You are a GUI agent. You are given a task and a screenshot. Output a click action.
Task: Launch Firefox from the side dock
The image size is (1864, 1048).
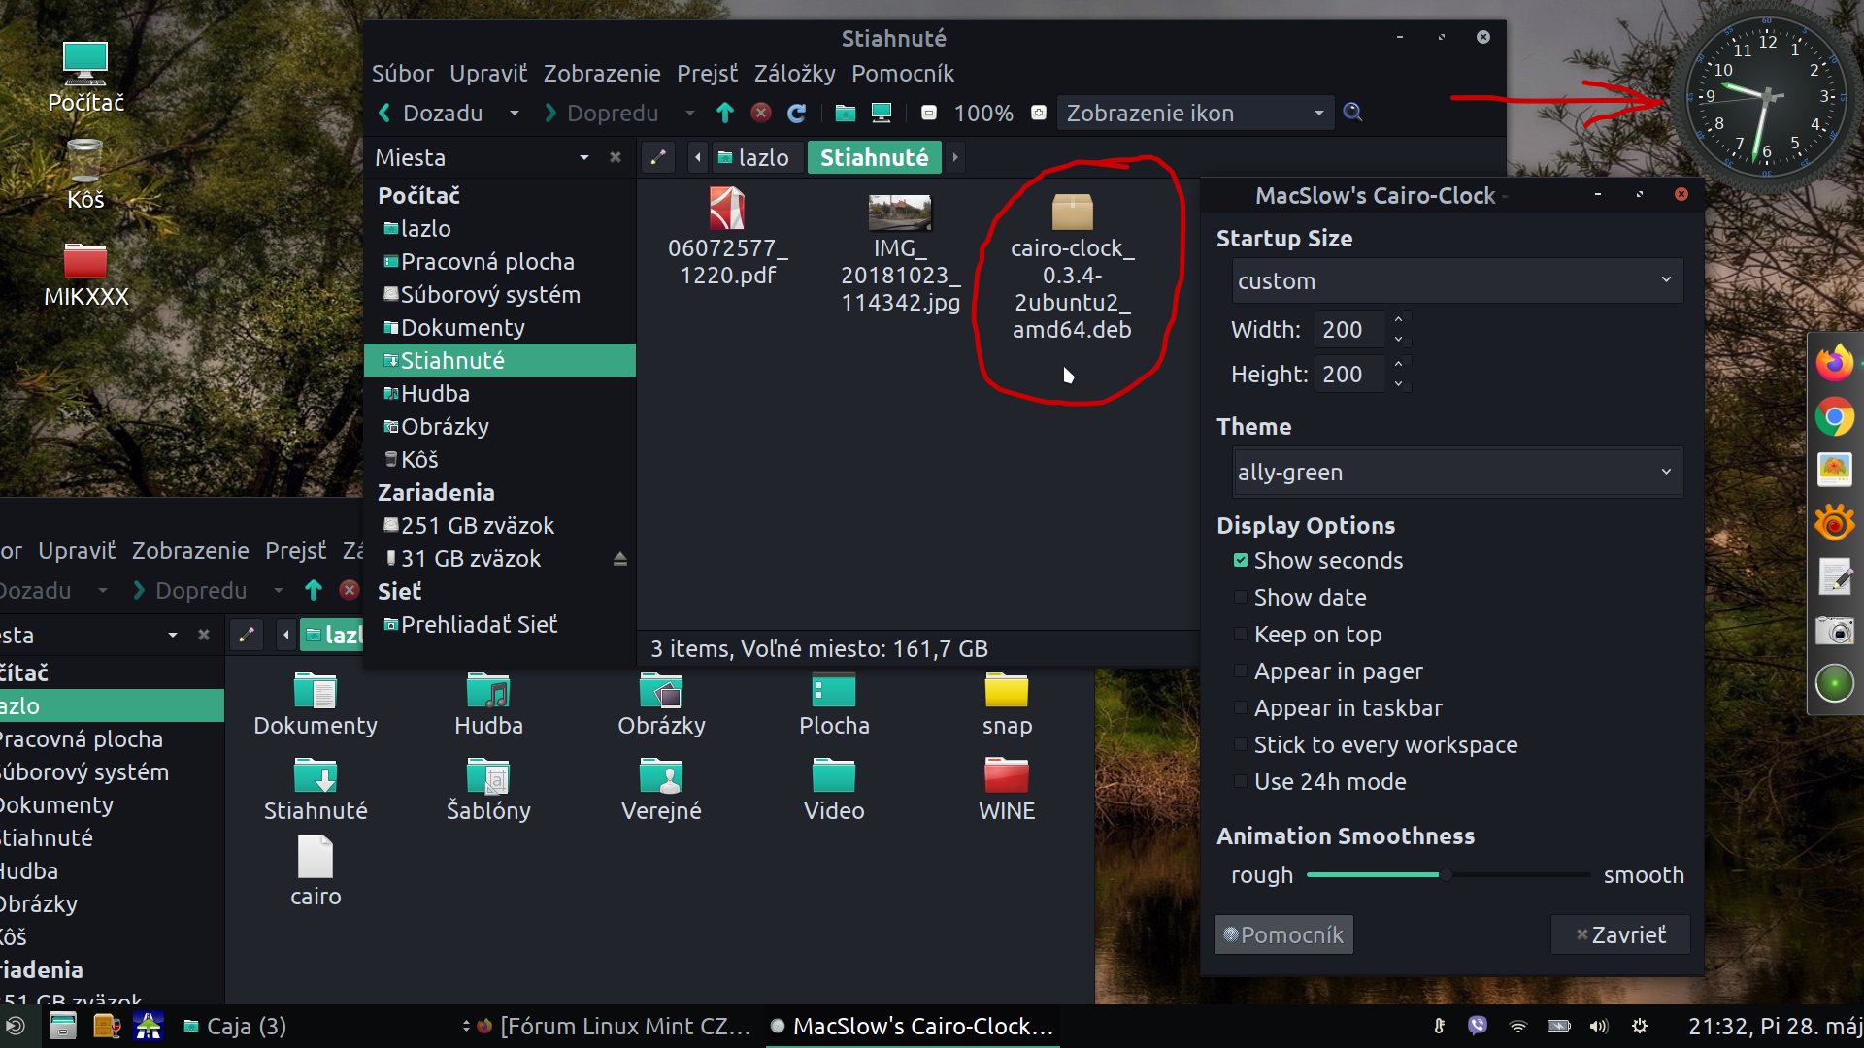(x=1834, y=363)
